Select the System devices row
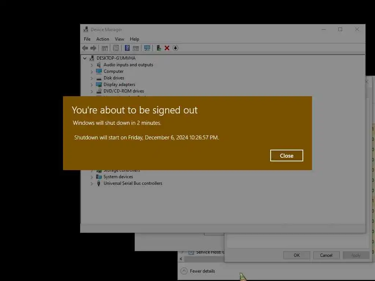375x281 pixels. coord(118,177)
